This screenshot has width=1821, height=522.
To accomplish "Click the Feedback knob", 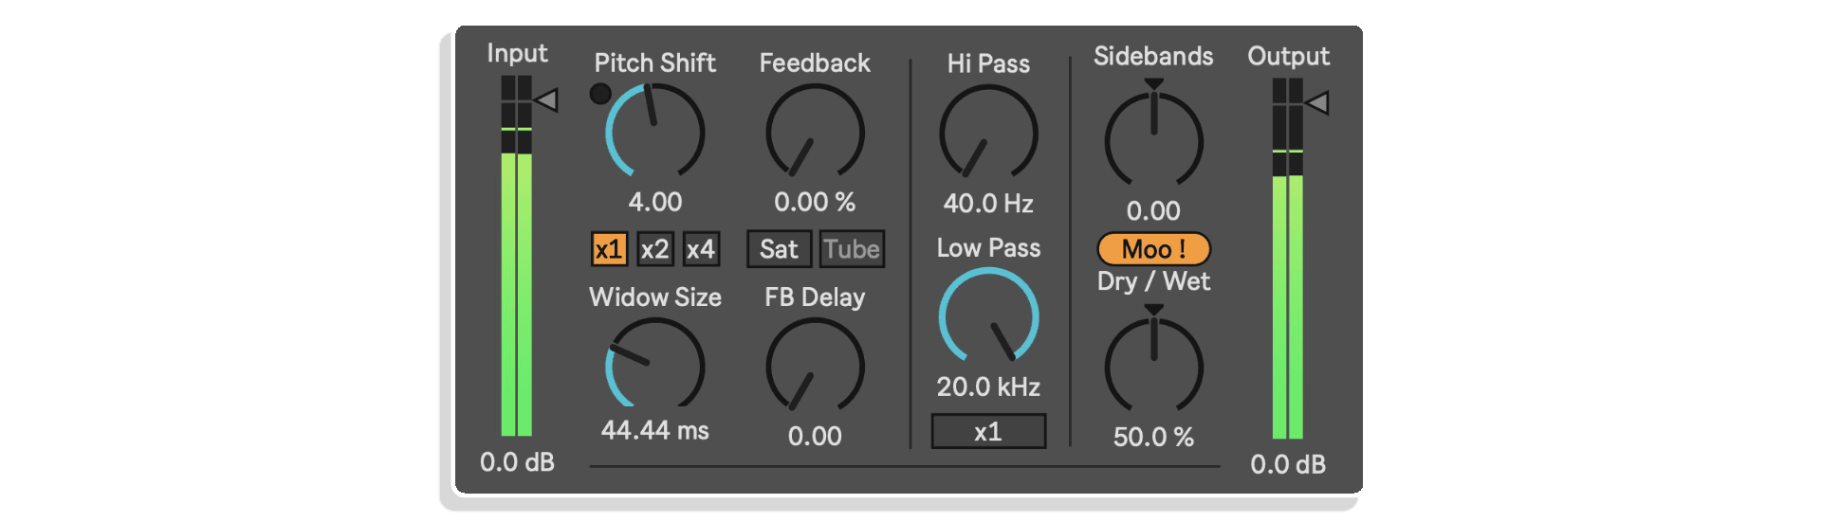I will click(x=815, y=132).
